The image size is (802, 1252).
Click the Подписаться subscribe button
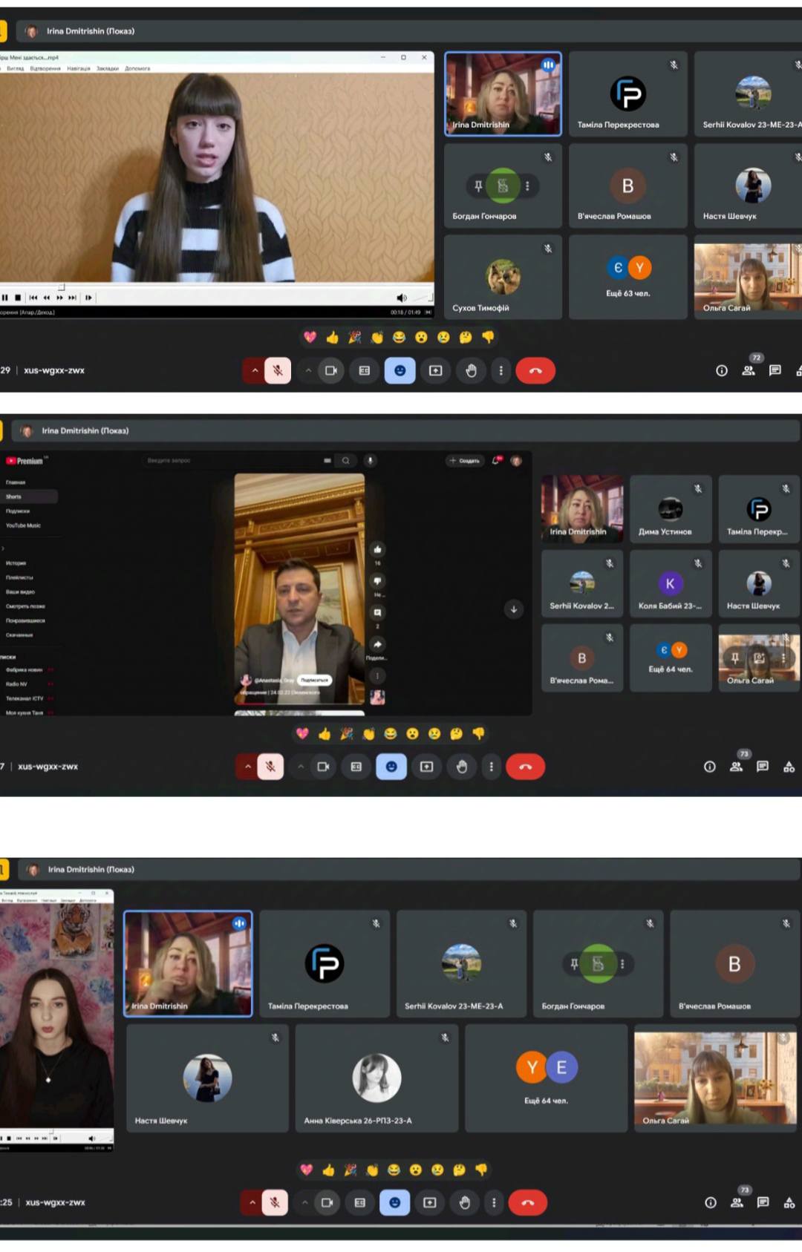(314, 680)
